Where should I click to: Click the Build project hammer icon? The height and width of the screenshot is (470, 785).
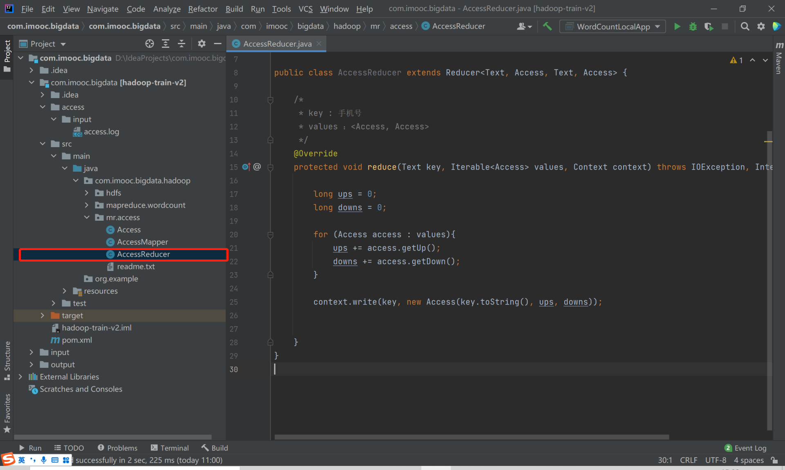[x=547, y=27]
